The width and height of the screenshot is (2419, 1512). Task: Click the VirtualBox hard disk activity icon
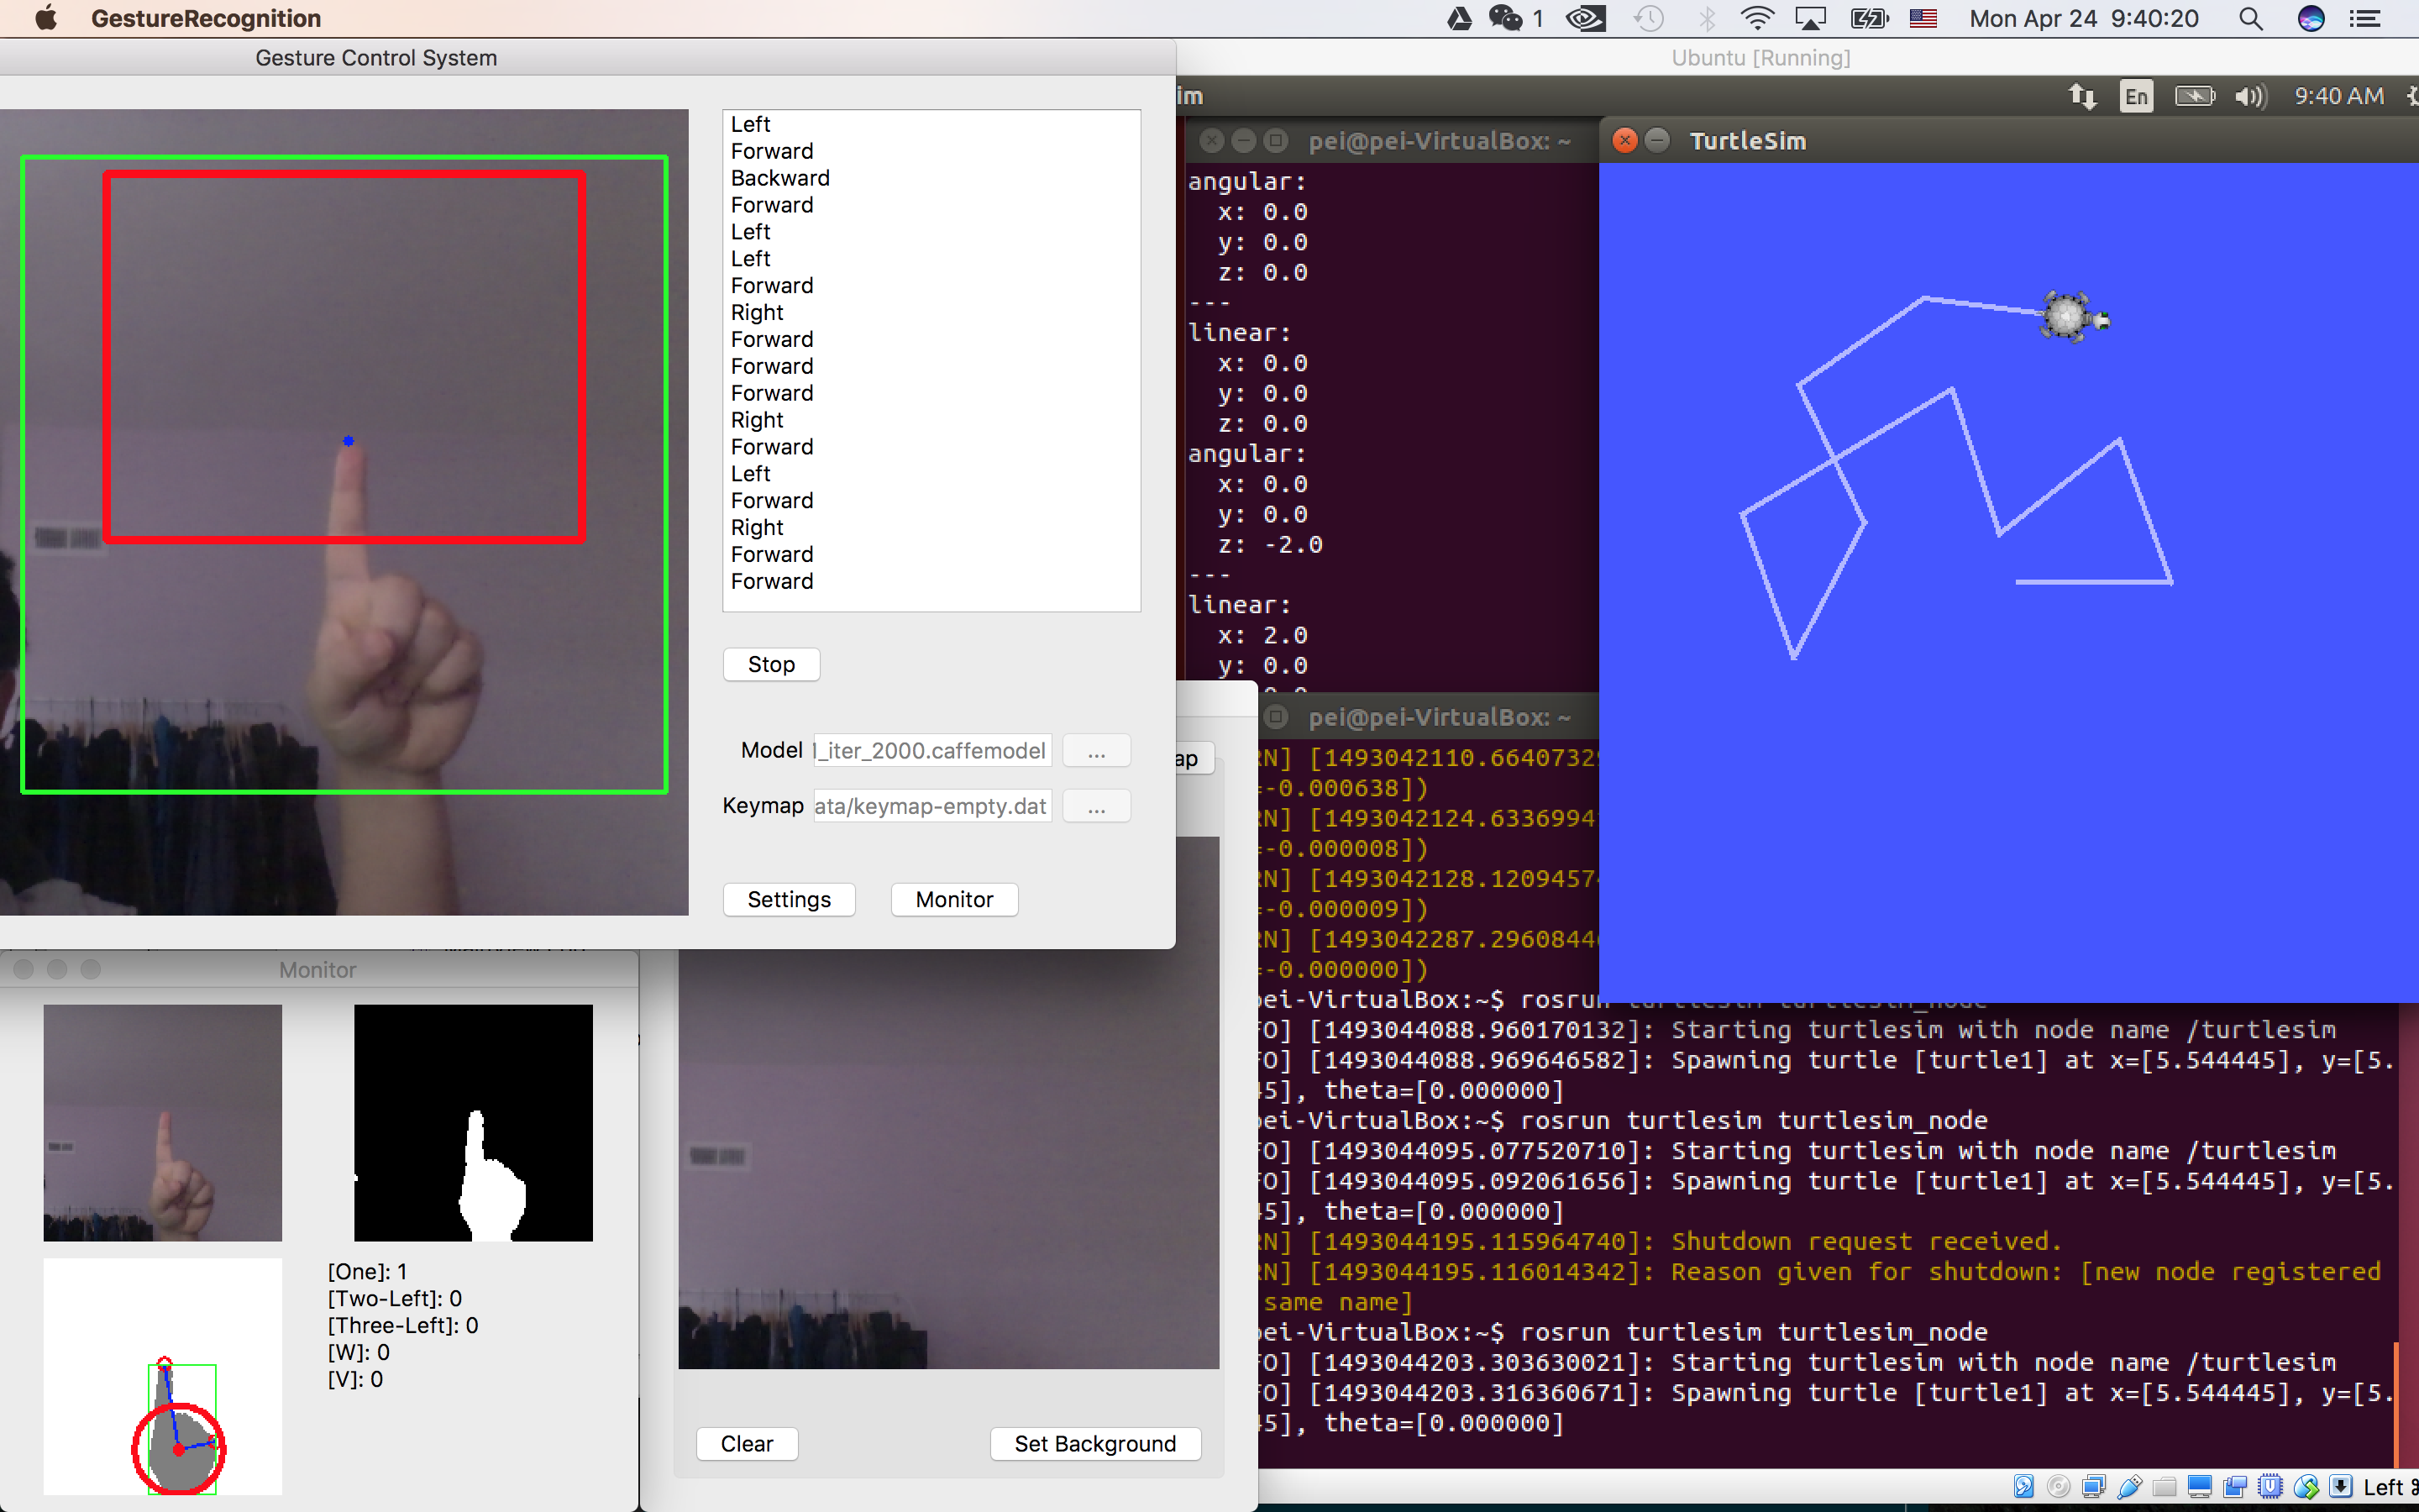[2024, 1487]
